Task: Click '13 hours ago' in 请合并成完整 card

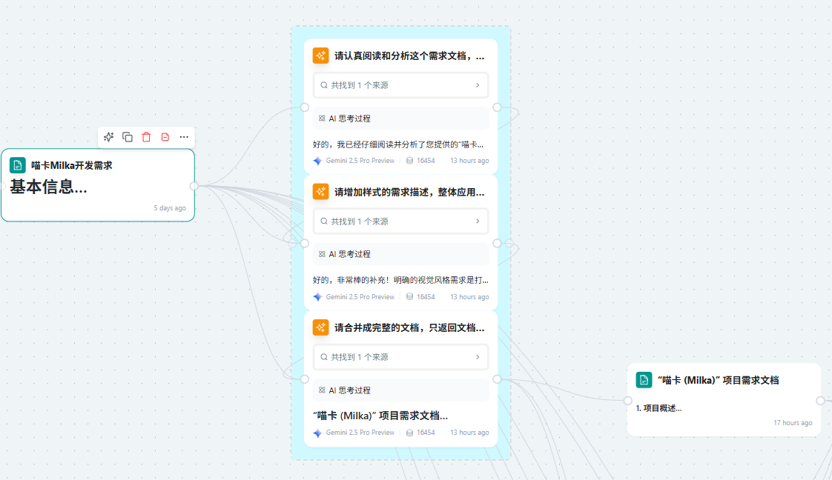Action: pyautogui.click(x=469, y=433)
